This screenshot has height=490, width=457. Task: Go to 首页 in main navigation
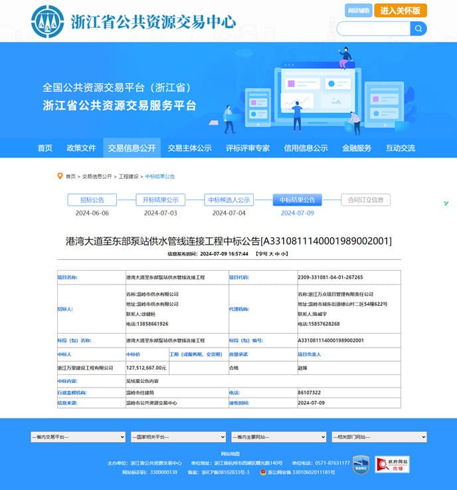click(x=45, y=148)
